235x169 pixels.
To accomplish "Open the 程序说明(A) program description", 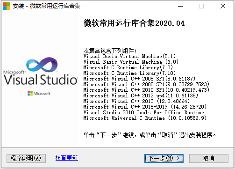I will pos(26,158).
